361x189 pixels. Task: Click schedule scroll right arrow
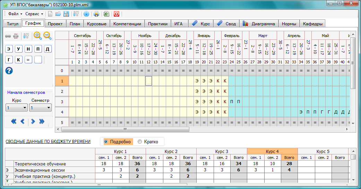click(x=347, y=129)
